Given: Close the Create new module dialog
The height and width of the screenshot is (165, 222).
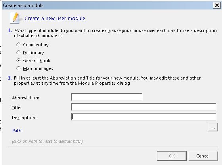Looking at the screenshot, I should tap(217, 6).
